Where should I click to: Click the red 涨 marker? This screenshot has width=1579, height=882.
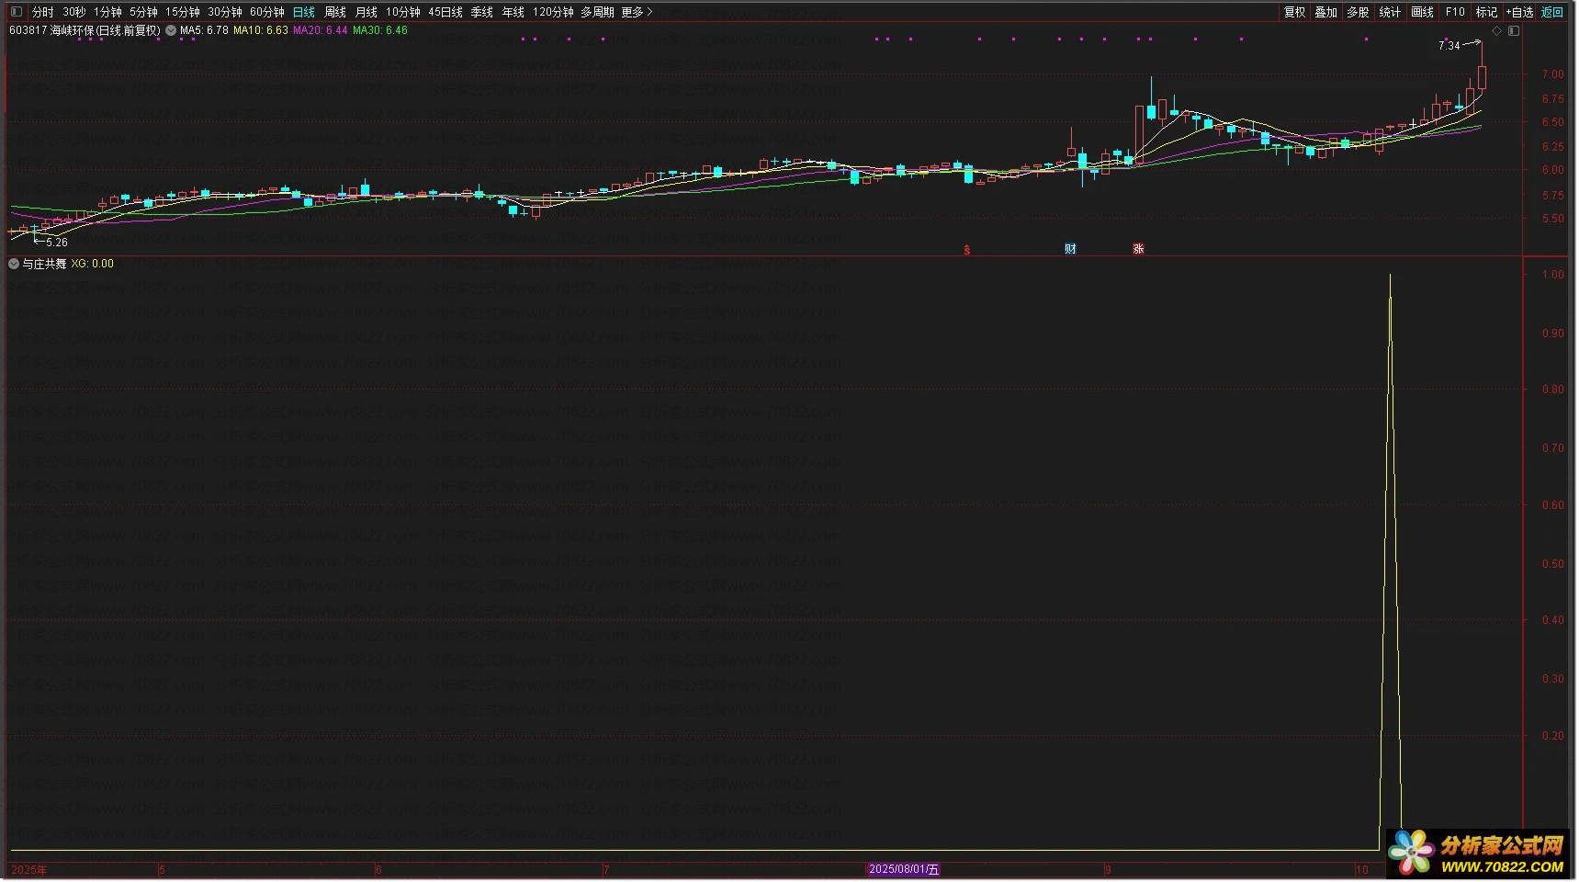point(1138,249)
